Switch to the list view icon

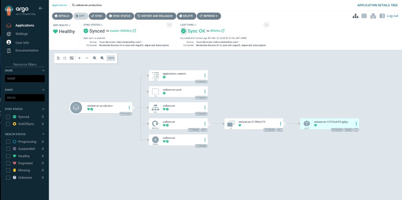point(382,16)
